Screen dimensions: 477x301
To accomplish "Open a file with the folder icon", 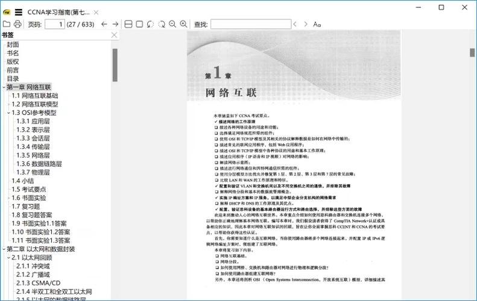I will pos(7,24).
